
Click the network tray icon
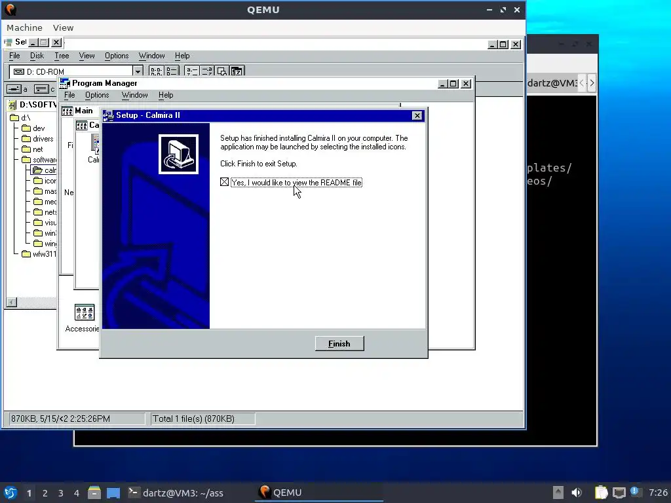coord(619,493)
